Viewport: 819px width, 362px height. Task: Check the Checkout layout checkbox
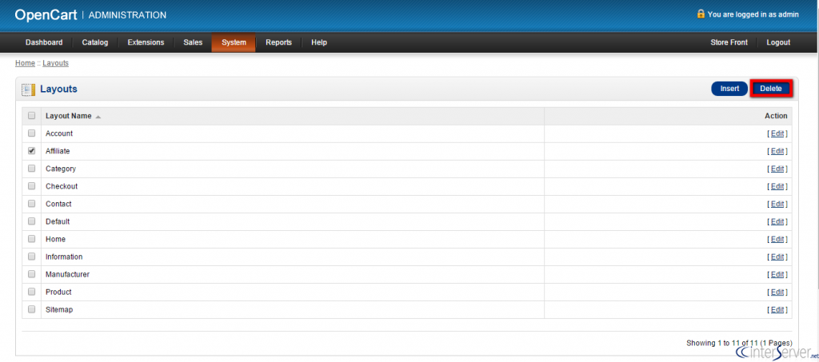(31, 185)
